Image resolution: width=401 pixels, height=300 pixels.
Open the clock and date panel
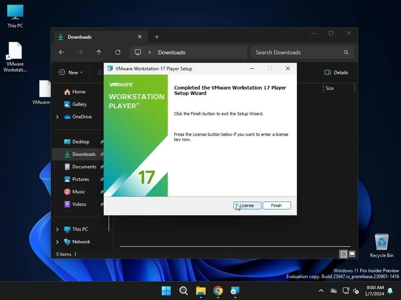coord(375,291)
